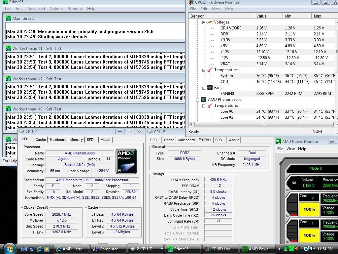Click the Sensor column header
Viewport: 338px width, 254px height.
pyautogui.click(x=221, y=16)
